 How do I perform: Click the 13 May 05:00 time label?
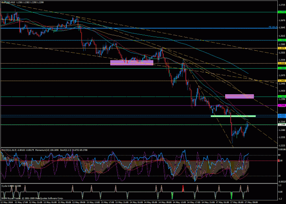point(65,202)
